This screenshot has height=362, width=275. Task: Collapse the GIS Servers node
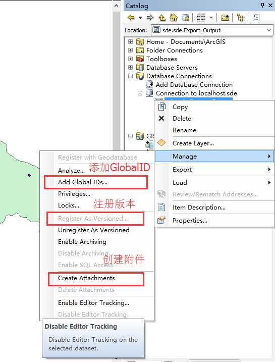pos(130,136)
